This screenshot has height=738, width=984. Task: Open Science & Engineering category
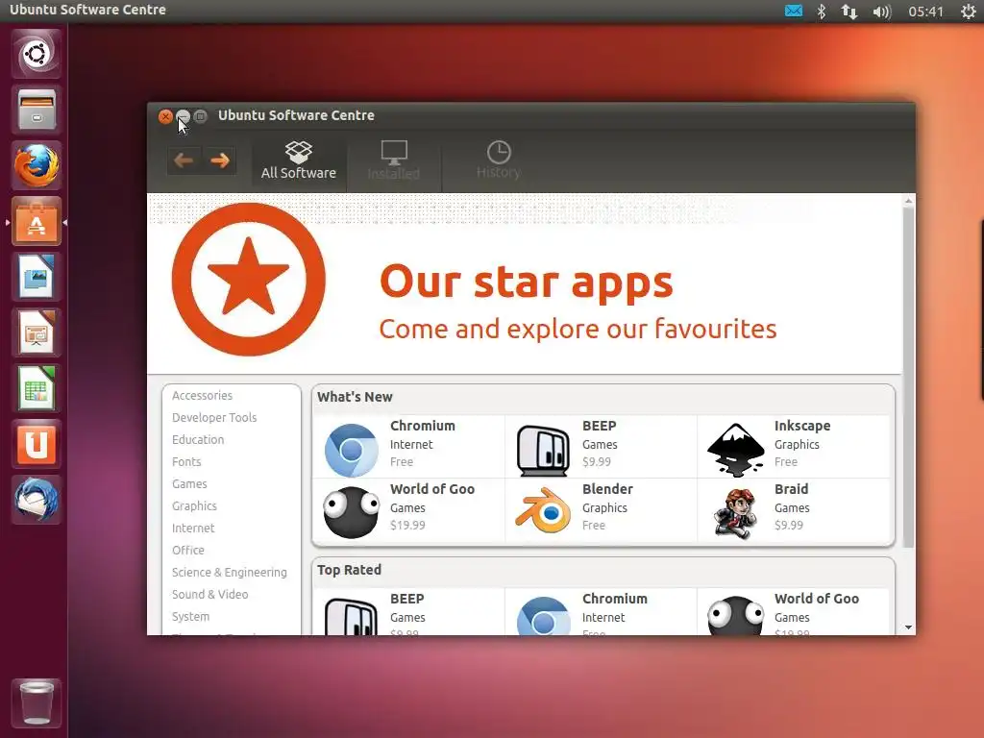coord(229,573)
